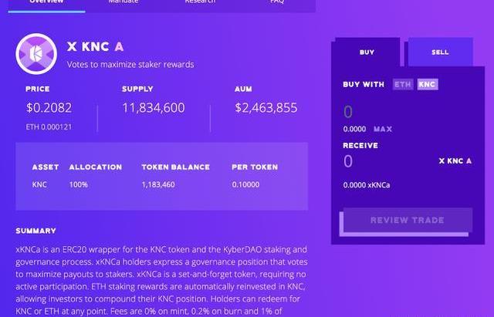
Task: Choose KNC as the buy-with currency
Action: tap(427, 85)
